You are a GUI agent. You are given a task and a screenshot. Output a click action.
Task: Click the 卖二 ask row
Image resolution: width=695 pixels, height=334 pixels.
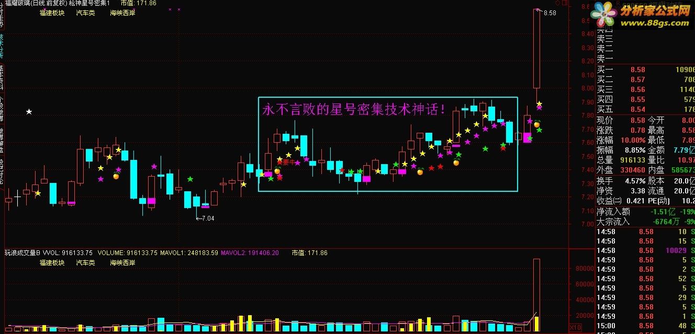(646, 49)
